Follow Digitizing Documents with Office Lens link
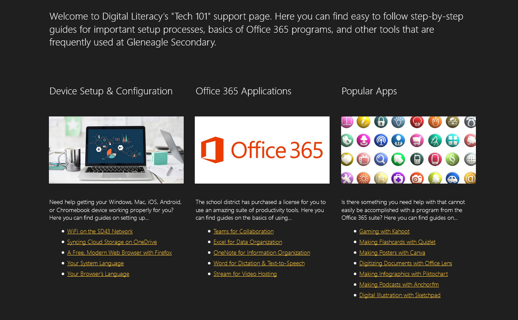518x320 pixels. 406,263
